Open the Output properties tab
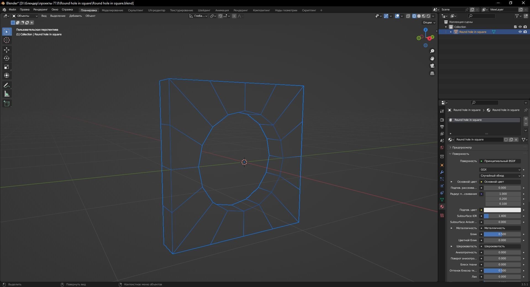The width and height of the screenshot is (530, 287). pos(442,127)
